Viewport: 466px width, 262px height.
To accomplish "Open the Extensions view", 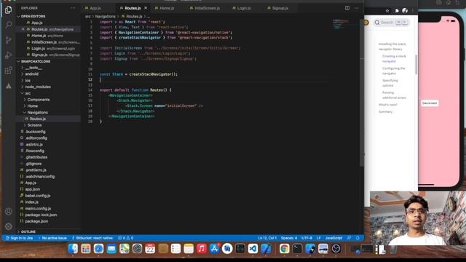I will (8, 71).
